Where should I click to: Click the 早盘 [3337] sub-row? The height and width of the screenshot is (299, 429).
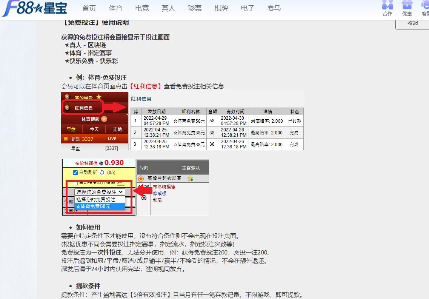(x=95, y=148)
